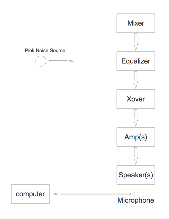Click the computer text label
The width and height of the screenshot is (169, 219).
pyautogui.click(x=30, y=194)
